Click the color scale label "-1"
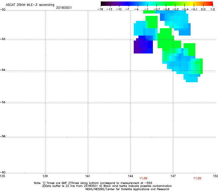 pos(146,9)
